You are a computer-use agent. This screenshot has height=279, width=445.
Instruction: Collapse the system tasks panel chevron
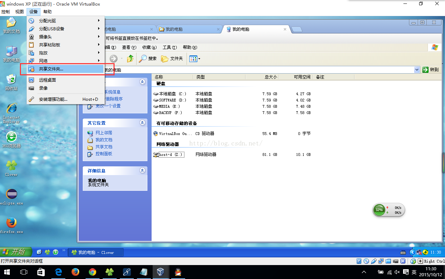click(142, 82)
